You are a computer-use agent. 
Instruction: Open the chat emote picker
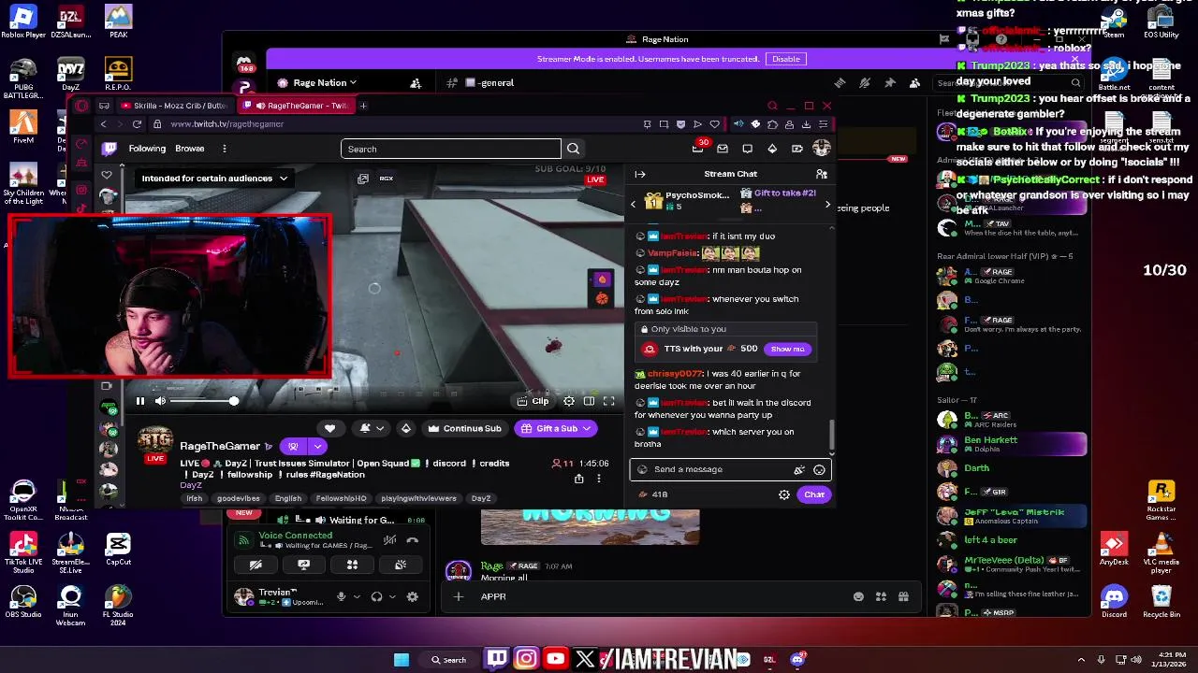pyautogui.click(x=819, y=470)
